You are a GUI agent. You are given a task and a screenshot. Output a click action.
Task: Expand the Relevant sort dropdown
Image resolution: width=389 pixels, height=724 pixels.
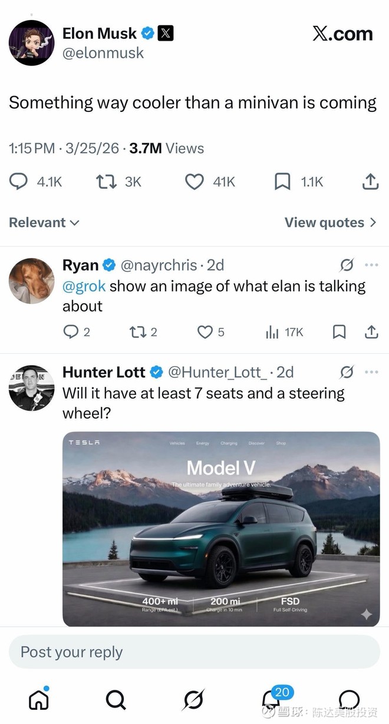44,223
